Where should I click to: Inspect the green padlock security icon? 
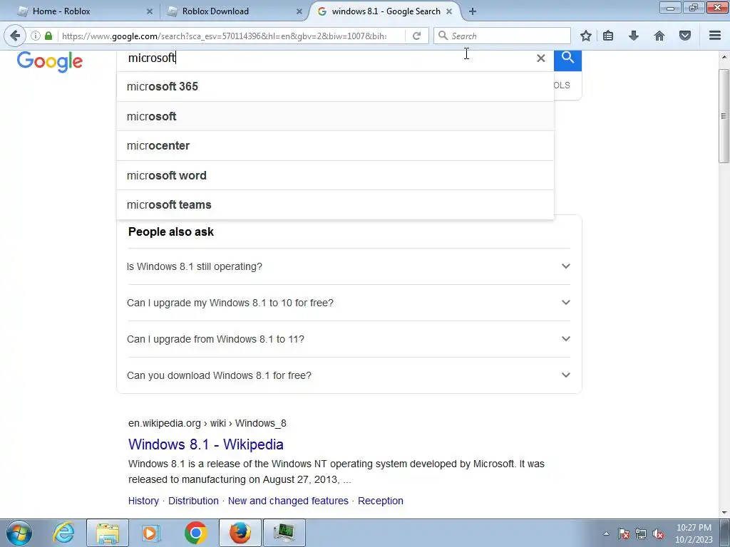[x=48, y=36]
